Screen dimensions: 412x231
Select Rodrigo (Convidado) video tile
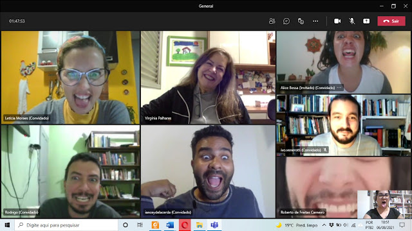click(70, 171)
